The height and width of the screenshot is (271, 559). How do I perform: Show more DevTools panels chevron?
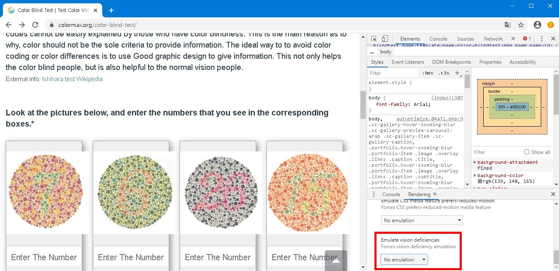[513, 38]
